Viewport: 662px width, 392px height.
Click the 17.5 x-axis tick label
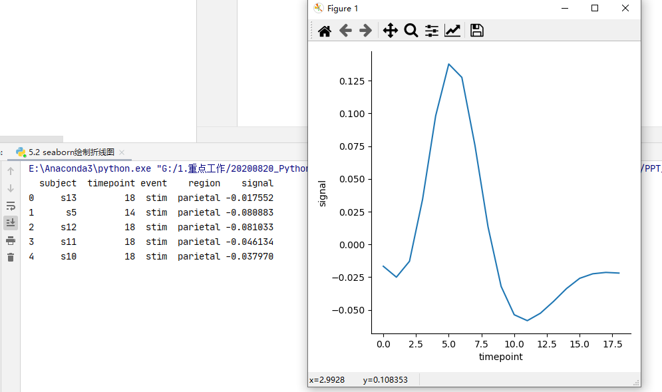tap(613, 344)
